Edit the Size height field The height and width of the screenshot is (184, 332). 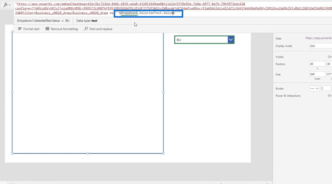tap(329, 74)
